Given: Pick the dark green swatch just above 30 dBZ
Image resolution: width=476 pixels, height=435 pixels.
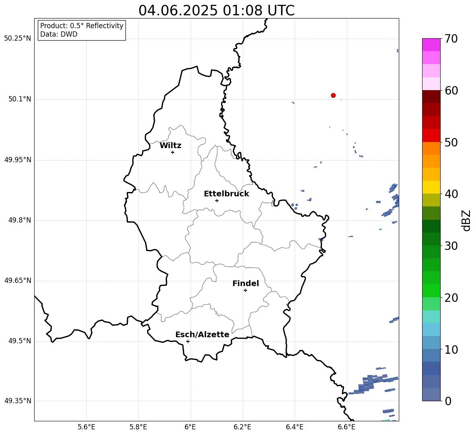Looking at the screenshot, I should click(x=431, y=239).
